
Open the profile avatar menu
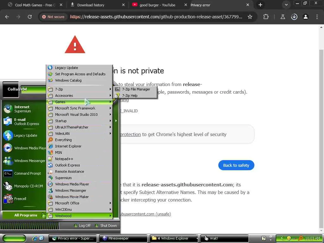[306, 17]
